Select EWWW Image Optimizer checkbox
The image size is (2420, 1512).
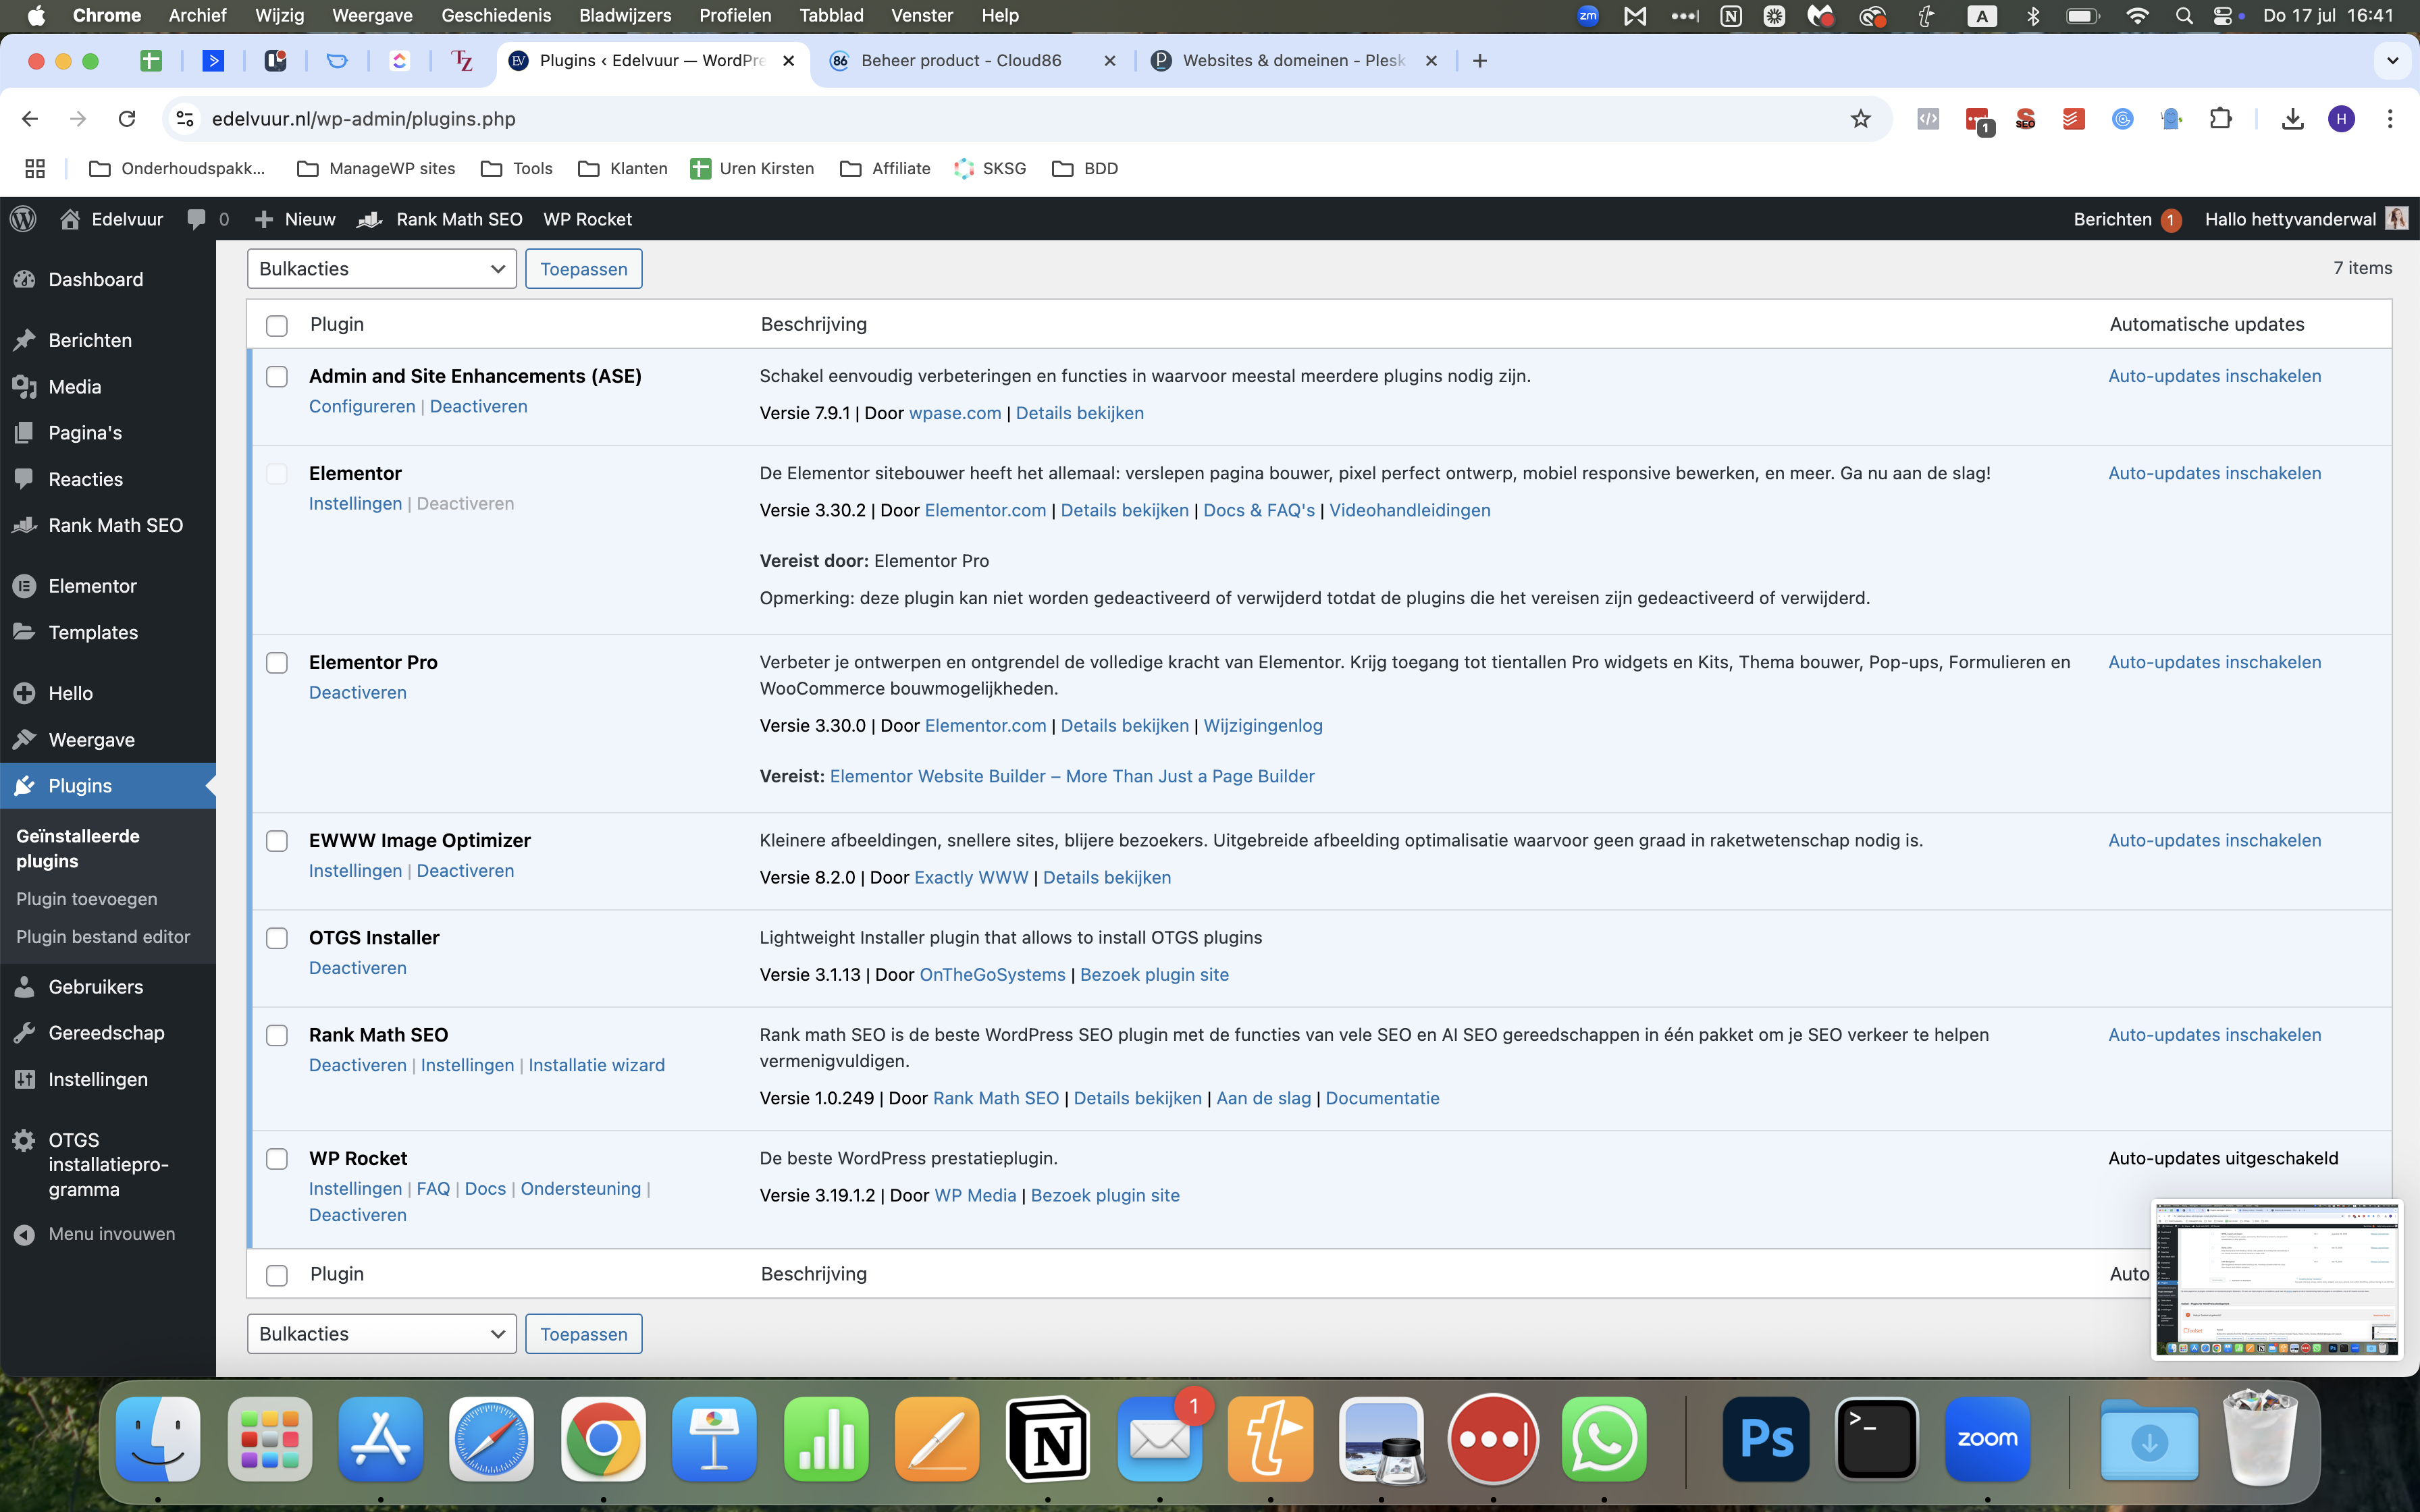277,841
